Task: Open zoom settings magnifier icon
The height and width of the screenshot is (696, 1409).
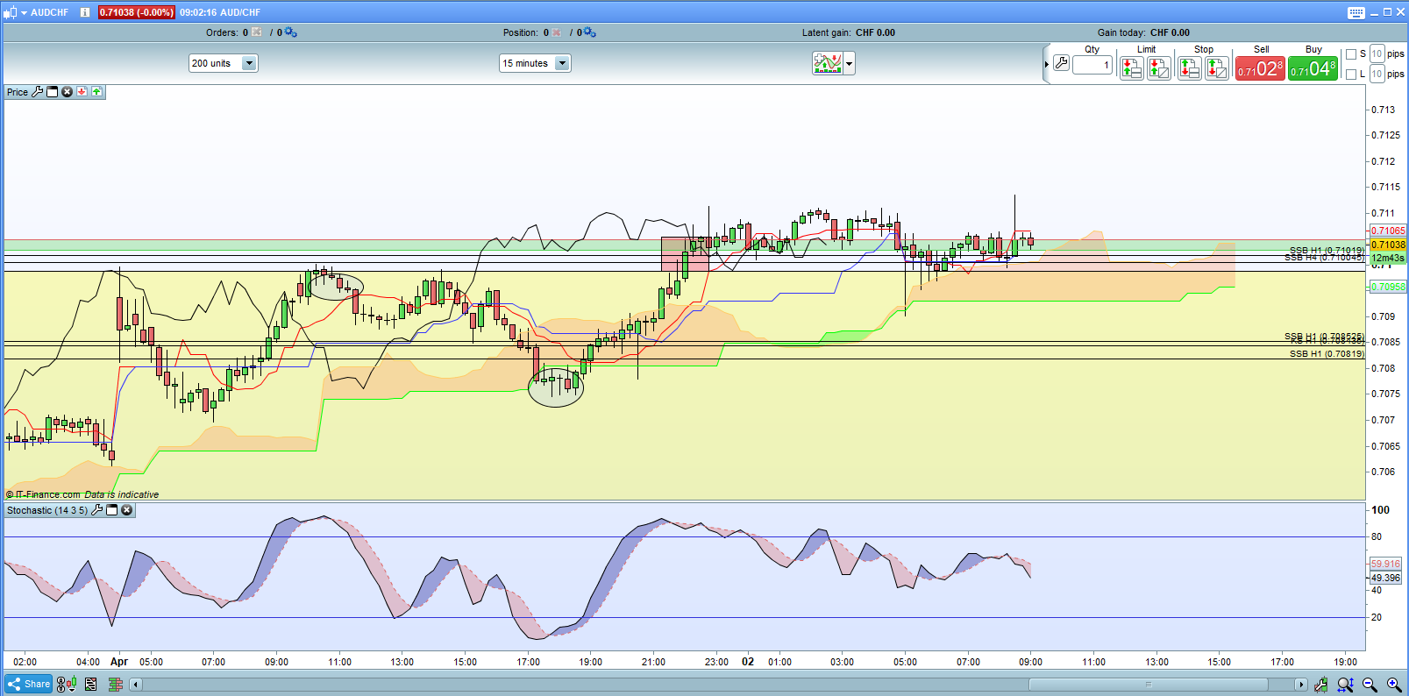Action: 1345,685
